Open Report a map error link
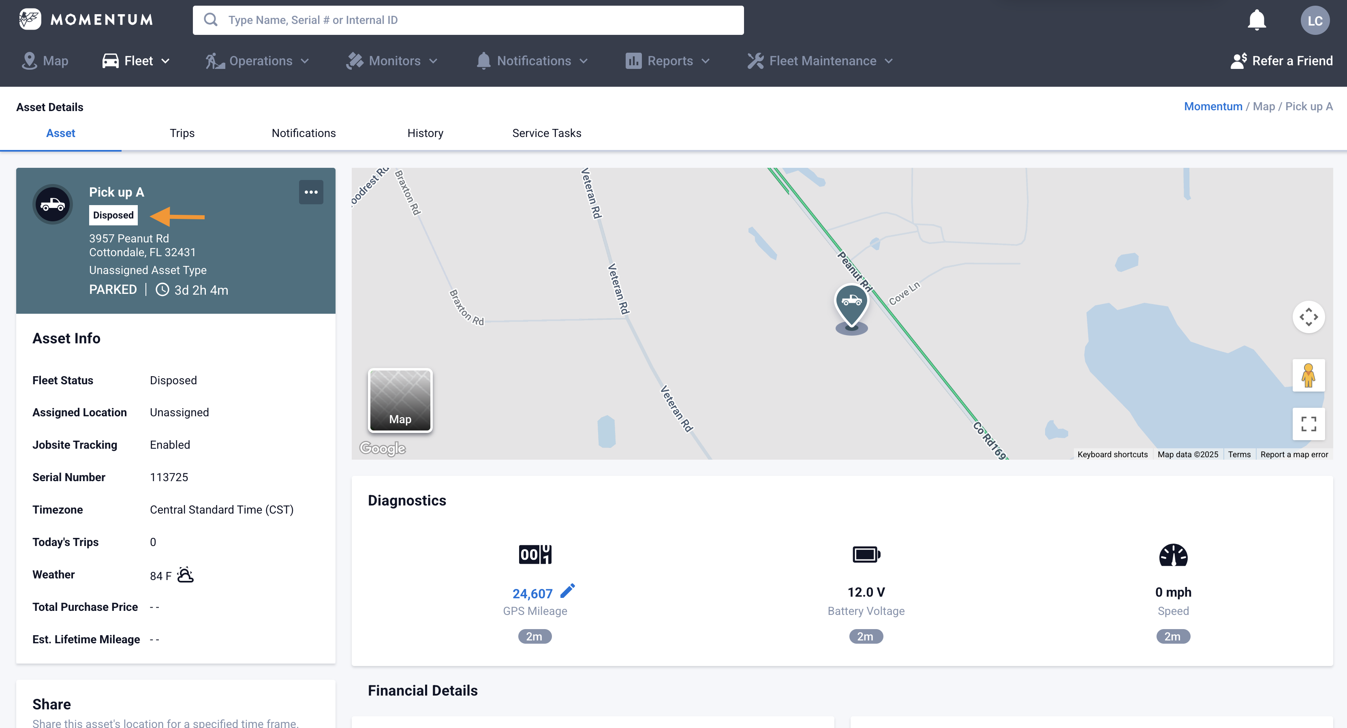Viewport: 1347px width, 728px height. click(1294, 454)
